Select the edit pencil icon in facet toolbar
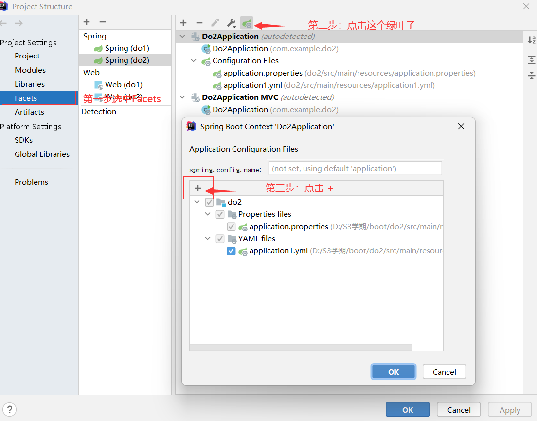This screenshot has height=421, width=537. [x=215, y=22]
